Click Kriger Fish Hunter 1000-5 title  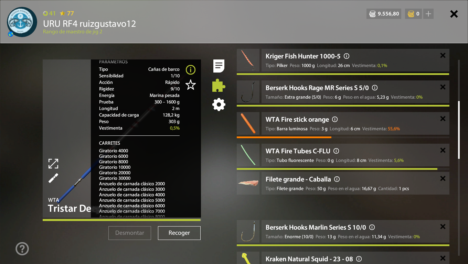[303, 56]
